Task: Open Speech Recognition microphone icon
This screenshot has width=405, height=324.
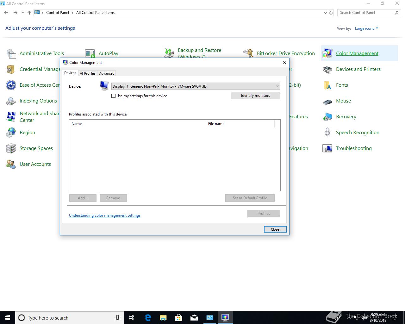Action: 327,133
